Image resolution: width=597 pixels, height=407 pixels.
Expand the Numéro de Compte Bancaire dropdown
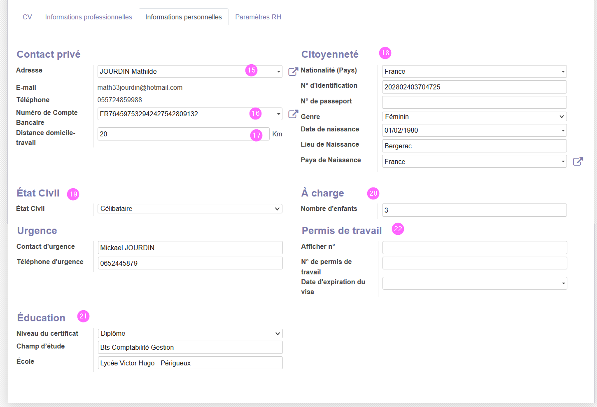278,114
